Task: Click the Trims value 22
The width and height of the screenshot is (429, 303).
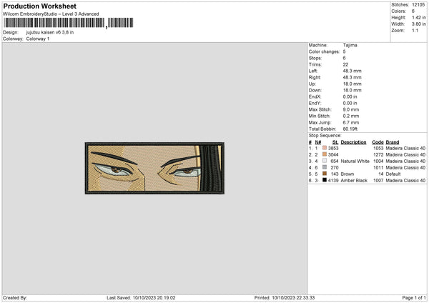Action: (x=345, y=64)
